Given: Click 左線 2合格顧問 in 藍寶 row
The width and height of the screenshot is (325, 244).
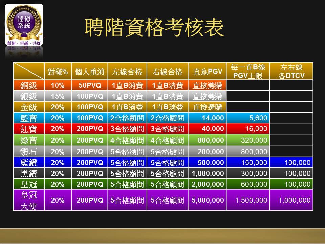Looking at the screenshot, I should pos(127,118).
